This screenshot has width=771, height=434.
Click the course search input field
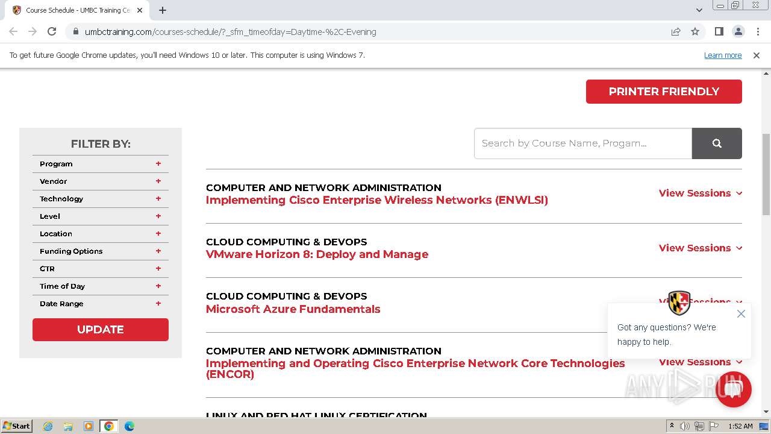pyautogui.click(x=583, y=143)
